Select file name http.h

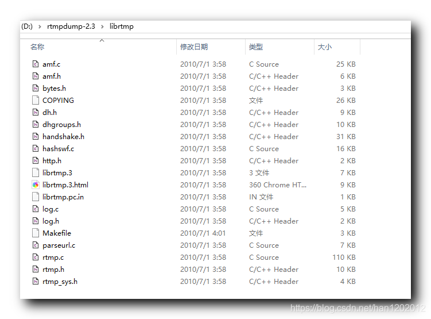point(52,161)
